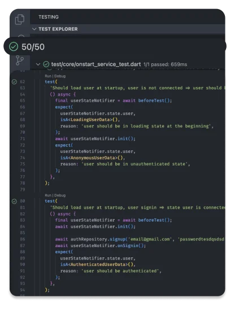Click the passed test gutter icon at line 80
Viewport: 230px width, 311px height.
point(14,201)
